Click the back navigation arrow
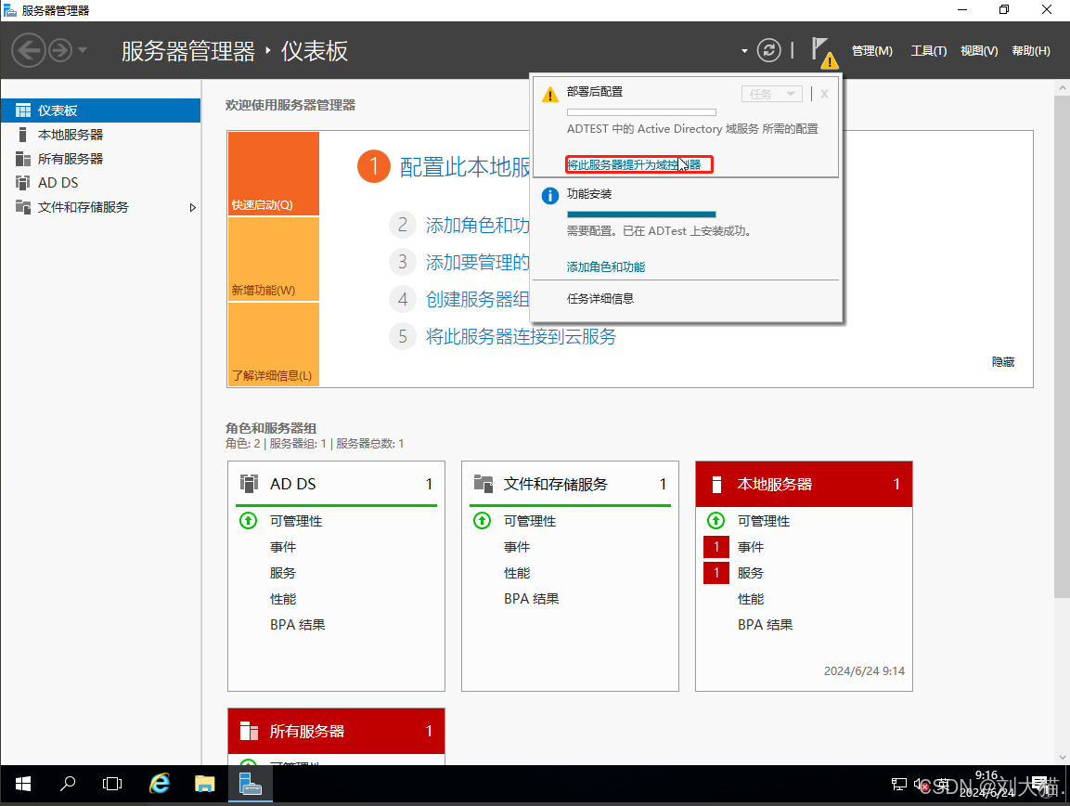Screen dimensions: 1070x806 pos(29,50)
